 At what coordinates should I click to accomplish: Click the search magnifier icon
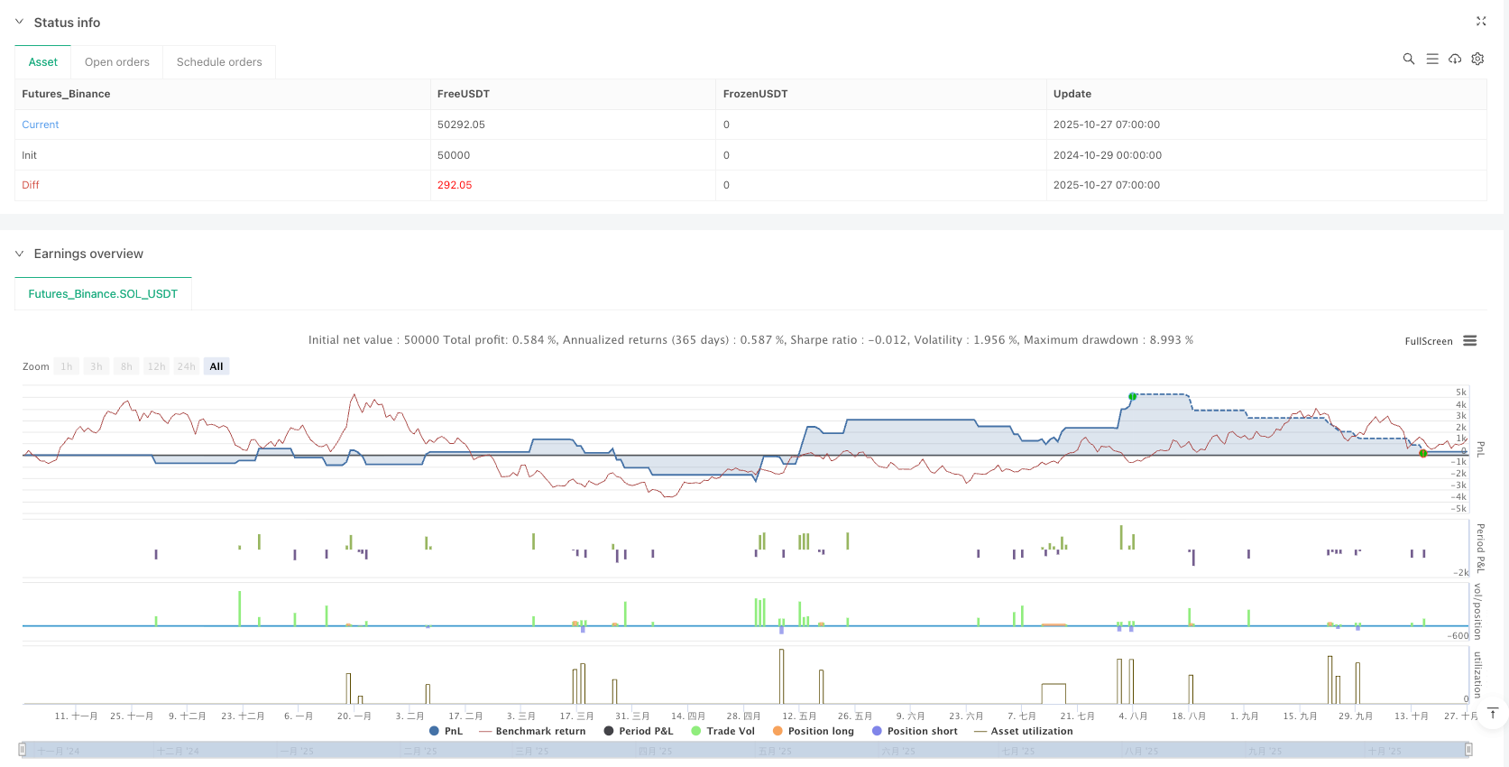[x=1408, y=59]
